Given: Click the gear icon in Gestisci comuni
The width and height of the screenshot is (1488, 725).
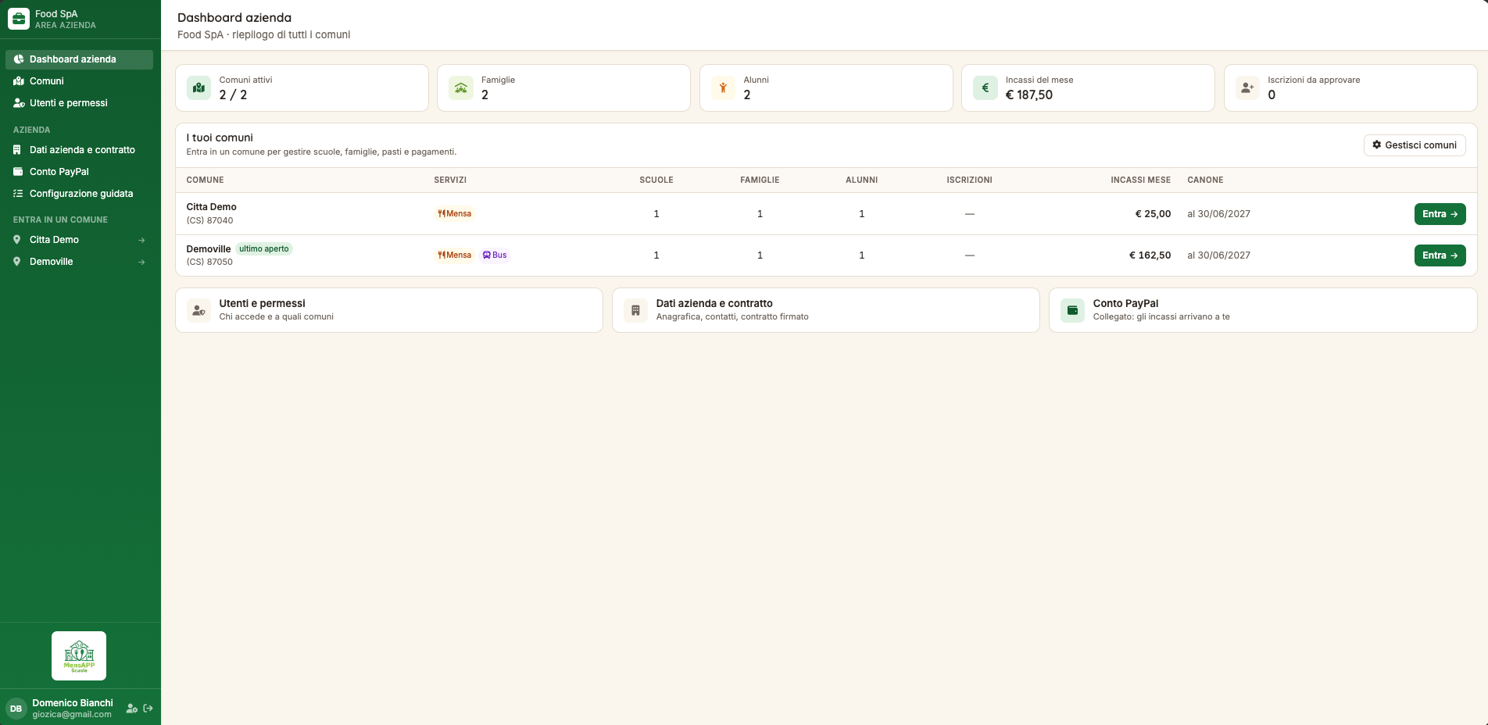Looking at the screenshot, I should [1377, 145].
